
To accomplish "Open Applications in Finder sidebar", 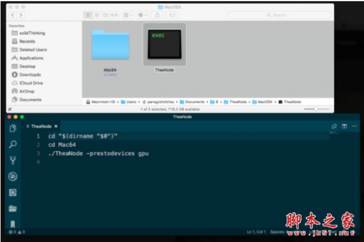I will (31, 58).
